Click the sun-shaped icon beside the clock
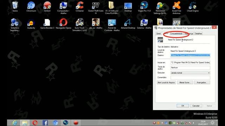This screenshot has width=225, height=126. click(x=212, y=123)
